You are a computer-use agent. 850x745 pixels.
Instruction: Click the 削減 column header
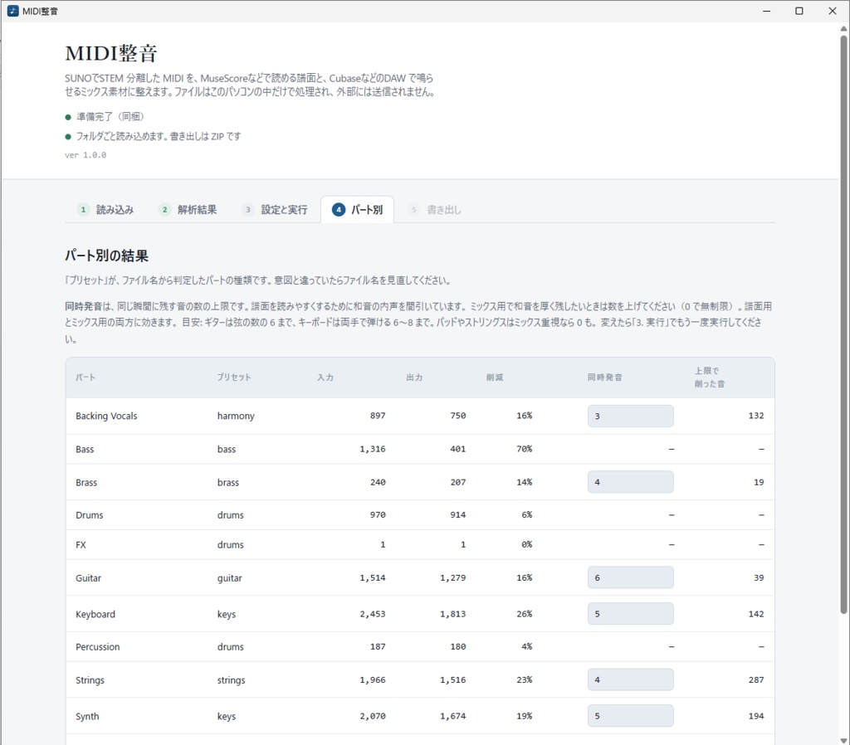click(x=495, y=377)
